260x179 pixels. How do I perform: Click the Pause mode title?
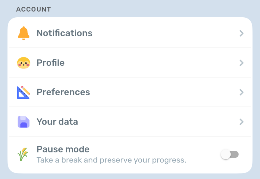click(63, 149)
